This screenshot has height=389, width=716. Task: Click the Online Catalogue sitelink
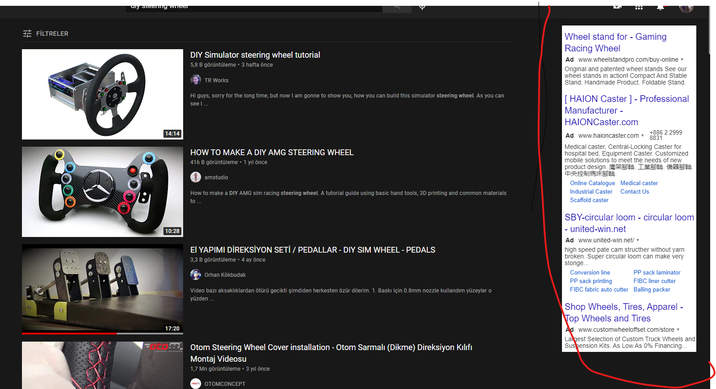point(592,183)
